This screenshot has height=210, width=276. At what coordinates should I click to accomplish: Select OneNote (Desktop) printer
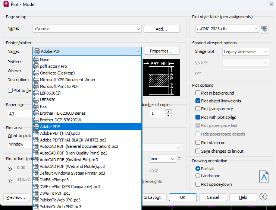[x=87, y=73]
